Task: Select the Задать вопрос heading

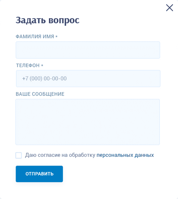Action: click(x=47, y=20)
